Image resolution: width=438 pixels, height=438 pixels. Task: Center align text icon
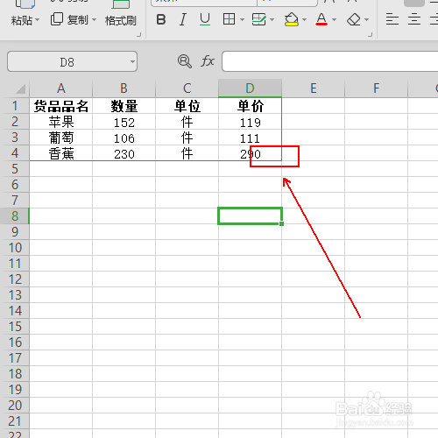tap(414, 19)
